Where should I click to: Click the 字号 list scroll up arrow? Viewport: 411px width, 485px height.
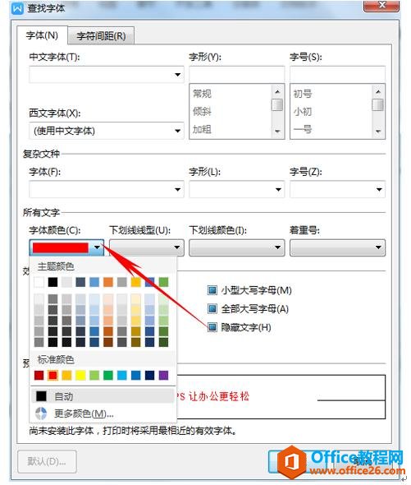[x=378, y=91]
